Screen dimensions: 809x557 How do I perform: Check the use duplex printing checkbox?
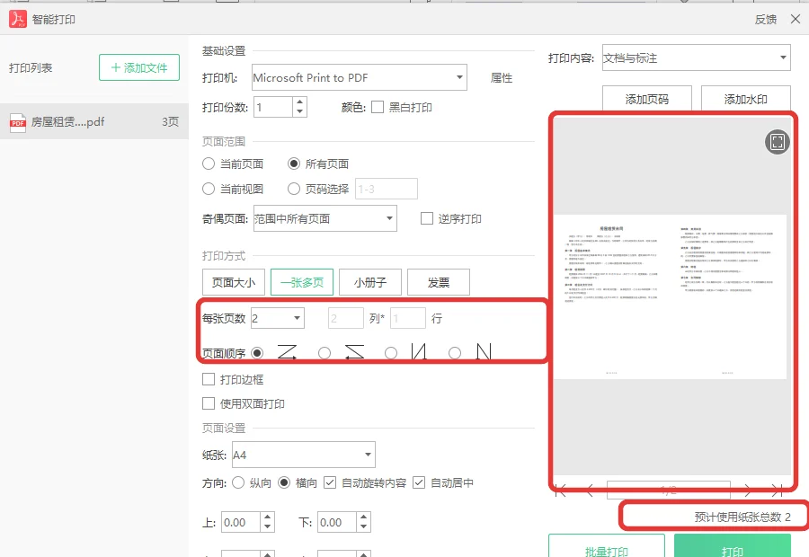(209, 403)
